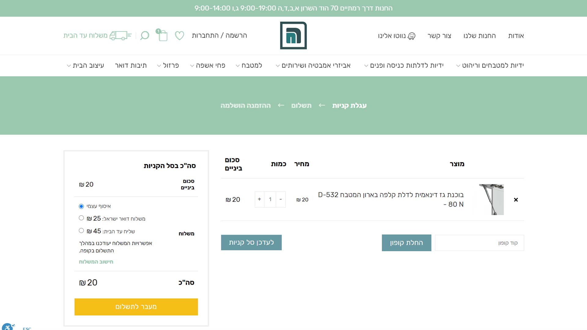The width and height of the screenshot is (587, 330).
Task: Expand the ידיות למטבחים וריהוט menu
Action: pos(490,65)
